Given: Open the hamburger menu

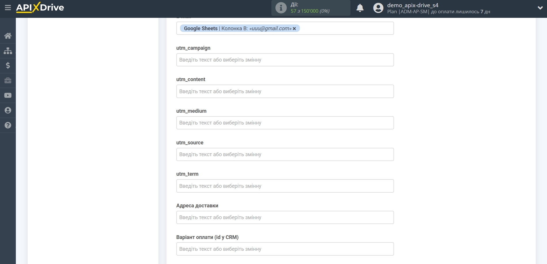Looking at the screenshot, I should (8, 8).
